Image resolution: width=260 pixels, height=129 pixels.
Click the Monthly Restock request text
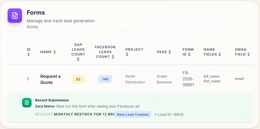[84, 114]
